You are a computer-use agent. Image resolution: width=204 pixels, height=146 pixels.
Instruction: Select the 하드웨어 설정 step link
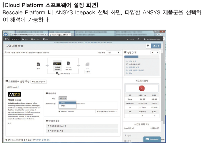(134, 67)
